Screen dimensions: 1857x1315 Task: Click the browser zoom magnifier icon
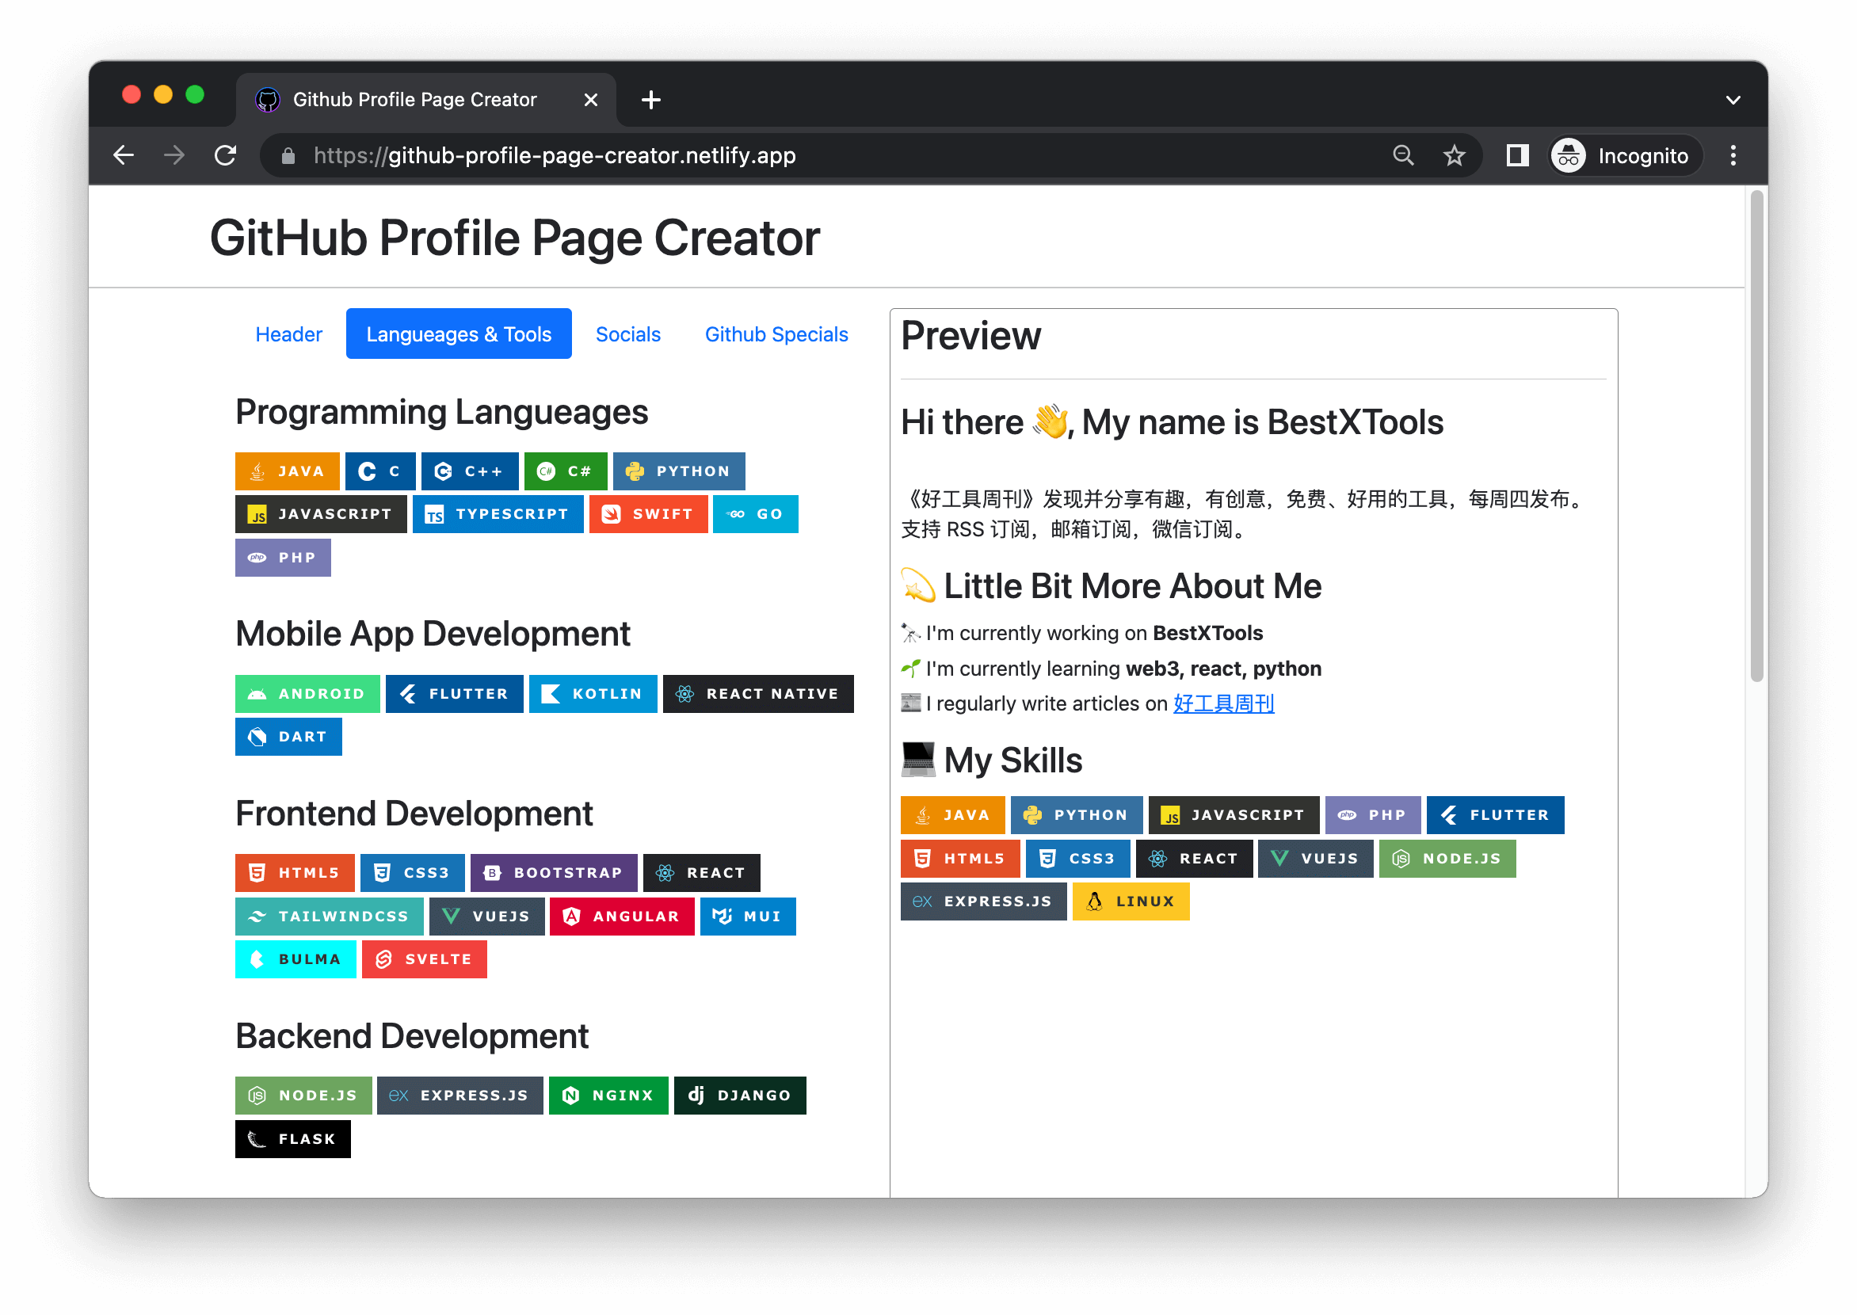tap(1404, 155)
